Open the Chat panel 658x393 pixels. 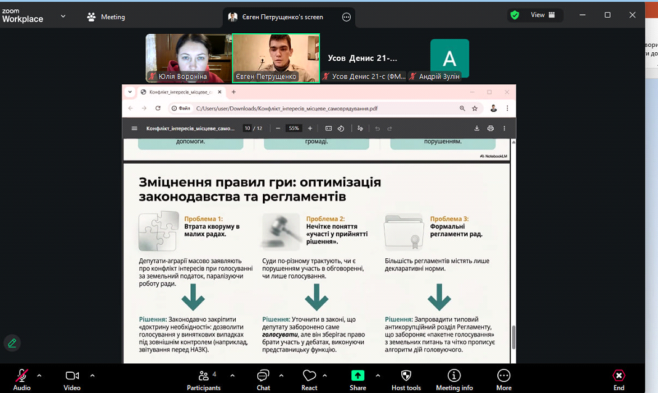pos(263,379)
